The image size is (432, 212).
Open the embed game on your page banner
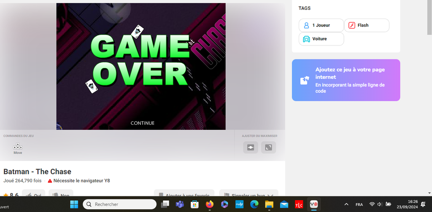click(346, 80)
